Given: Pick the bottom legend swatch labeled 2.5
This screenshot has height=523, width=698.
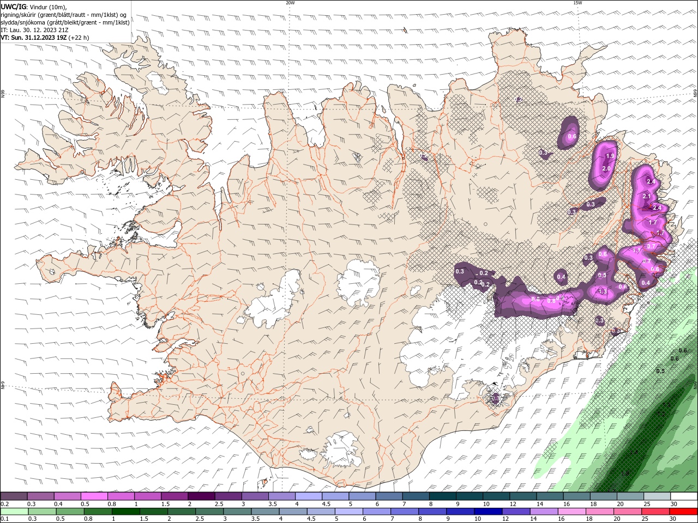Looking at the screenshot, I should click(209, 512).
